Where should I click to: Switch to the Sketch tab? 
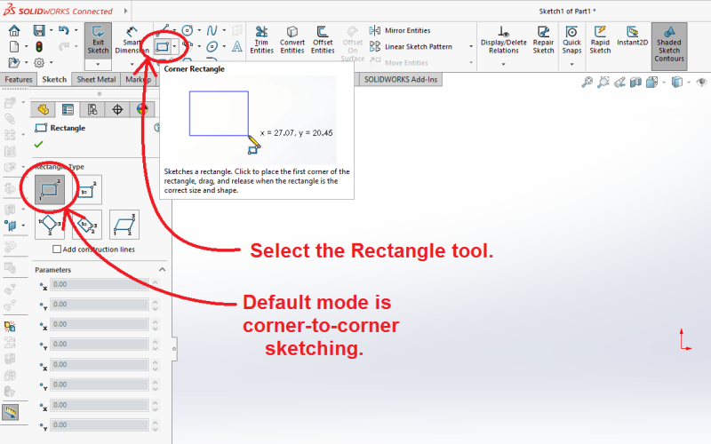pos(54,80)
